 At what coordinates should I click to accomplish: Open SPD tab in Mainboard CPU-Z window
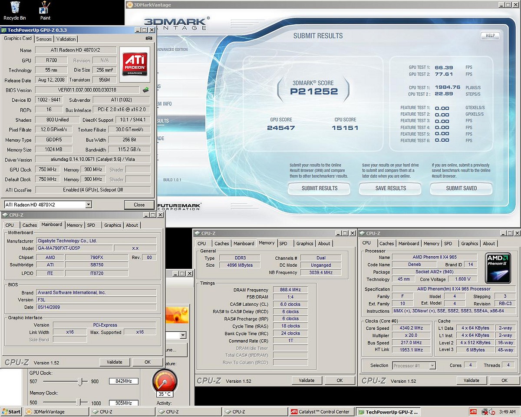coord(91,225)
